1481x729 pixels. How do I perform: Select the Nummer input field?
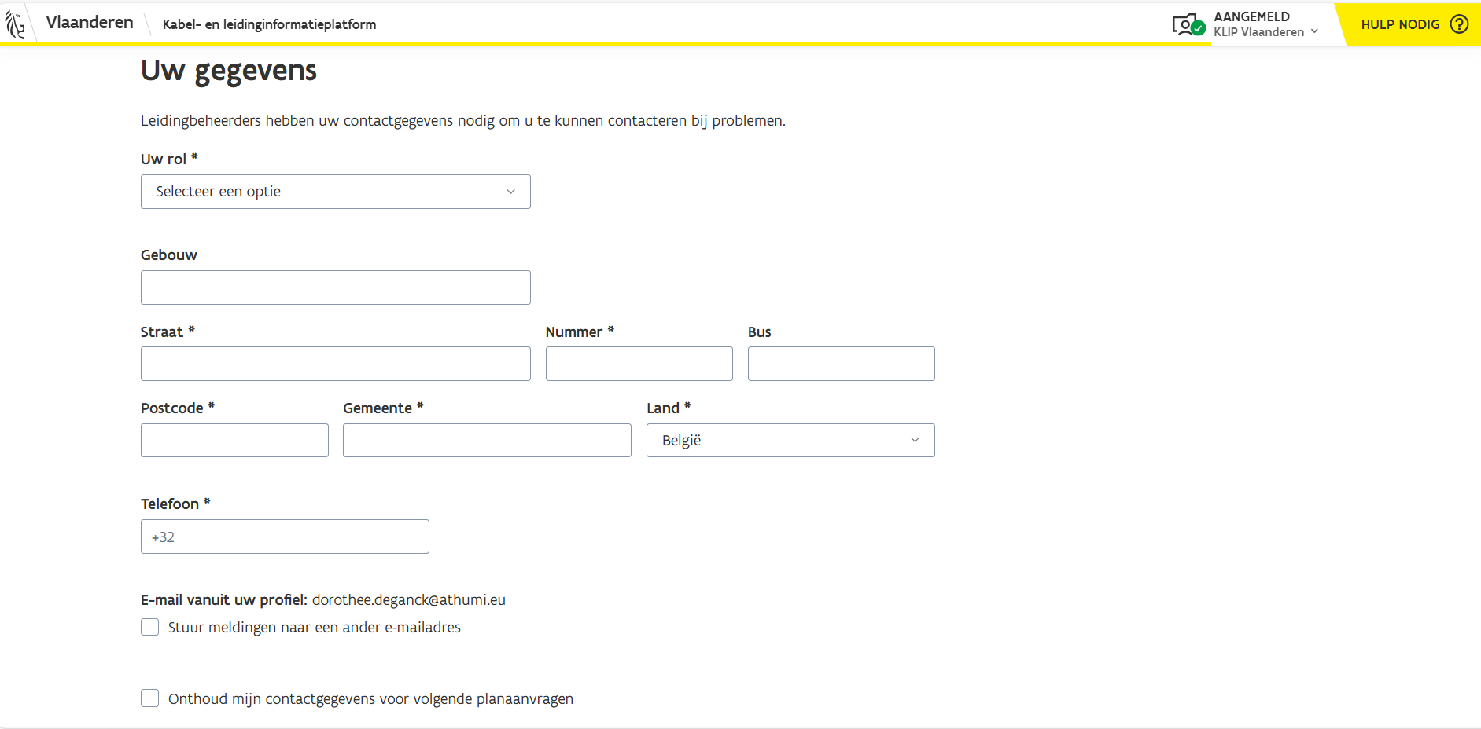pos(639,364)
